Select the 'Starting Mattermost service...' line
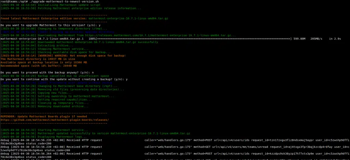This screenshot has width=350, height=160. [44, 130]
